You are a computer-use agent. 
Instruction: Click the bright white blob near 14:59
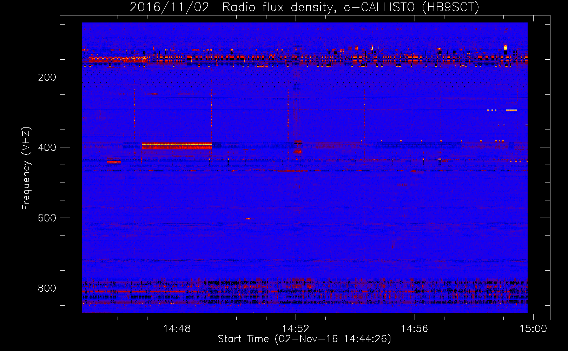pyautogui.click(x=505, y=48)
